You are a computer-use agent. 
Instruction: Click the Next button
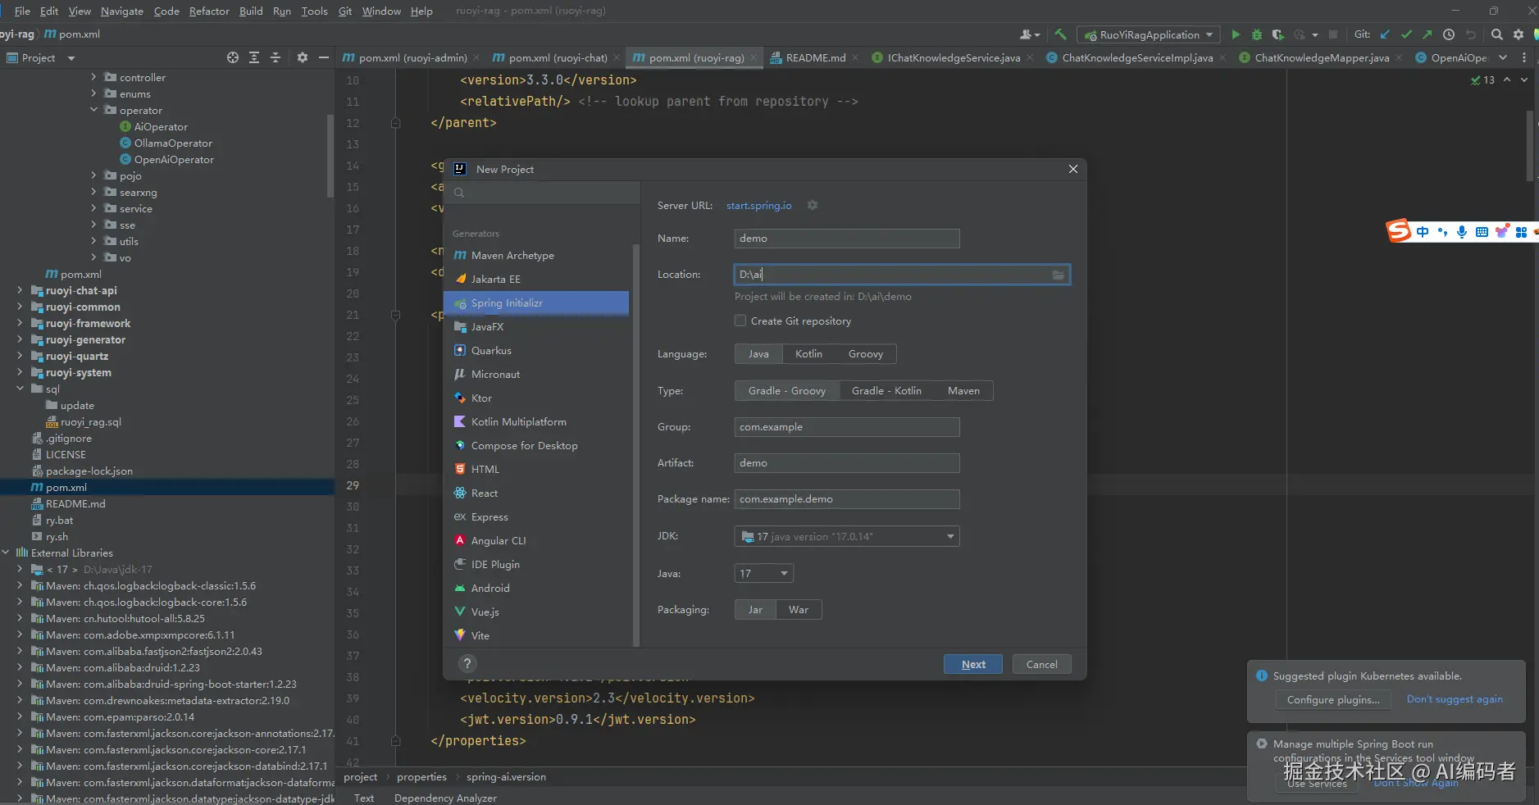(972, 665)
